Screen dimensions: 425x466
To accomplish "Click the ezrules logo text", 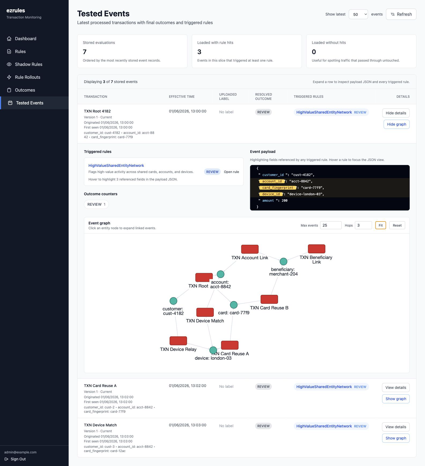I will tap(16, 10).
